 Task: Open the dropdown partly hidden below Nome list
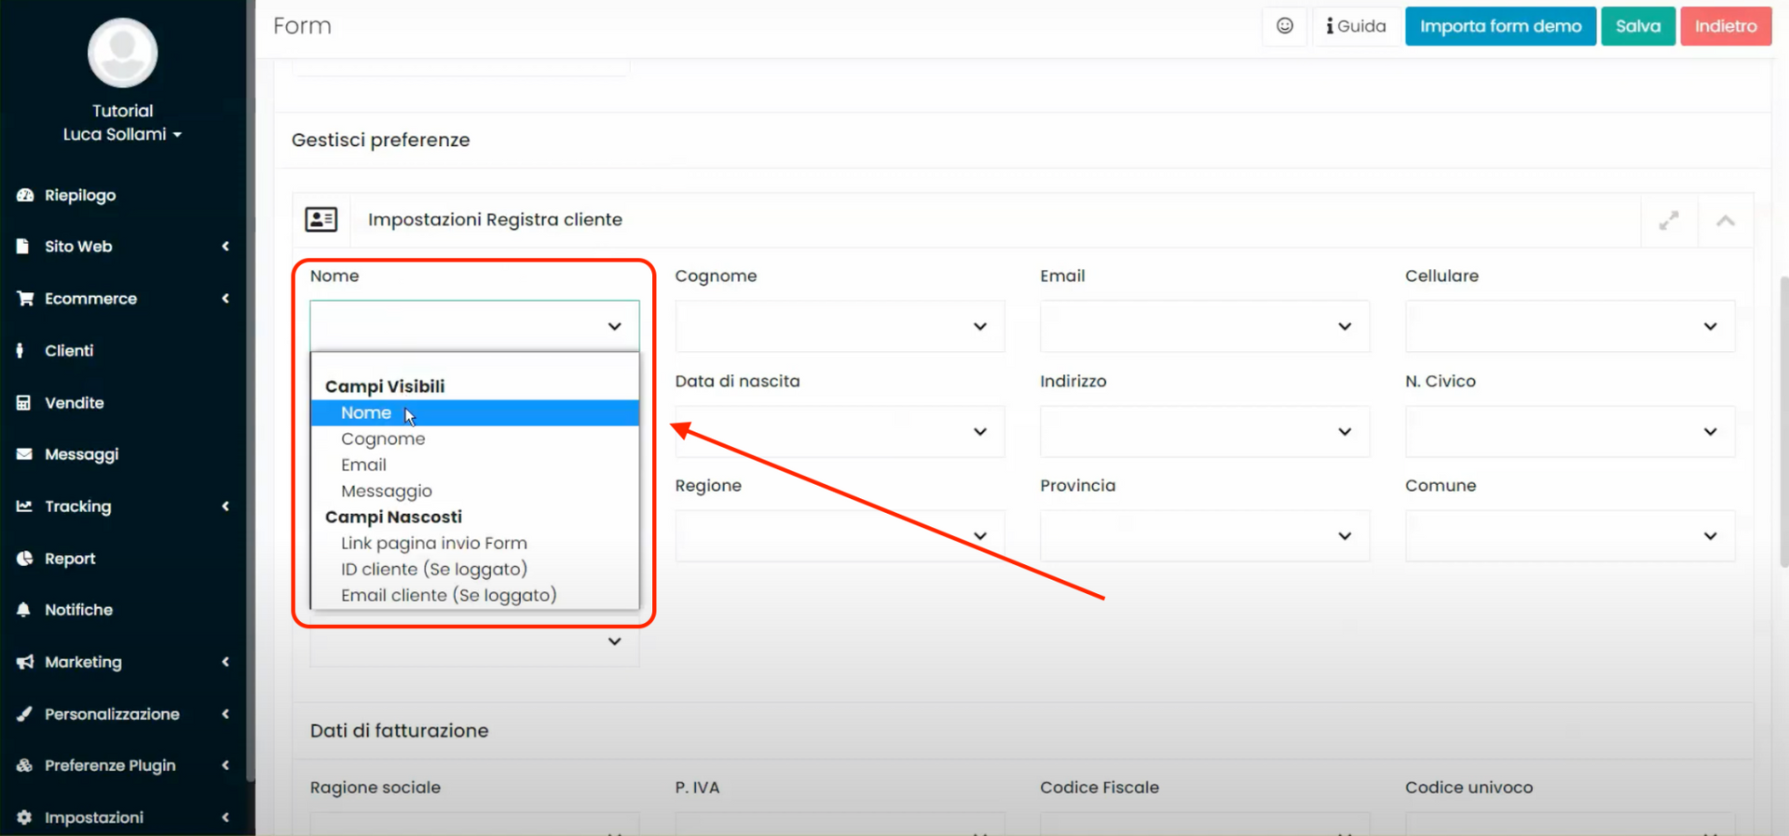pos(474,641)
